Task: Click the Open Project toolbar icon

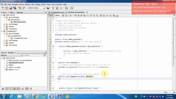Action: [x=11, y=8]
